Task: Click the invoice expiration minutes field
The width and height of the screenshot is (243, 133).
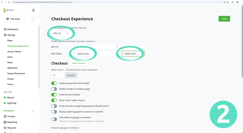Action: pos(58,75)
